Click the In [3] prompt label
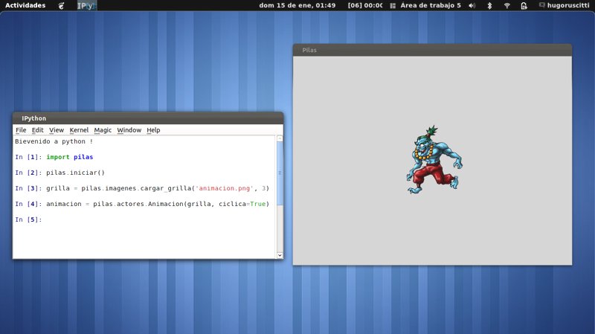The image size is (595, 334). click(28, 188)
